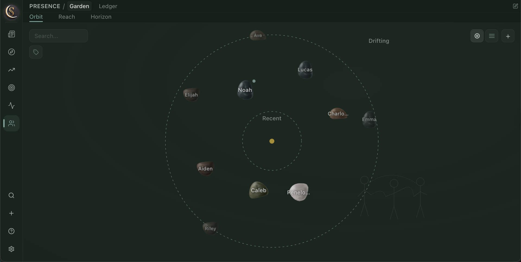This screenshot has width=521, height=262.
Task: Switch to the Reach tab
Action: [x=66, y=17]
